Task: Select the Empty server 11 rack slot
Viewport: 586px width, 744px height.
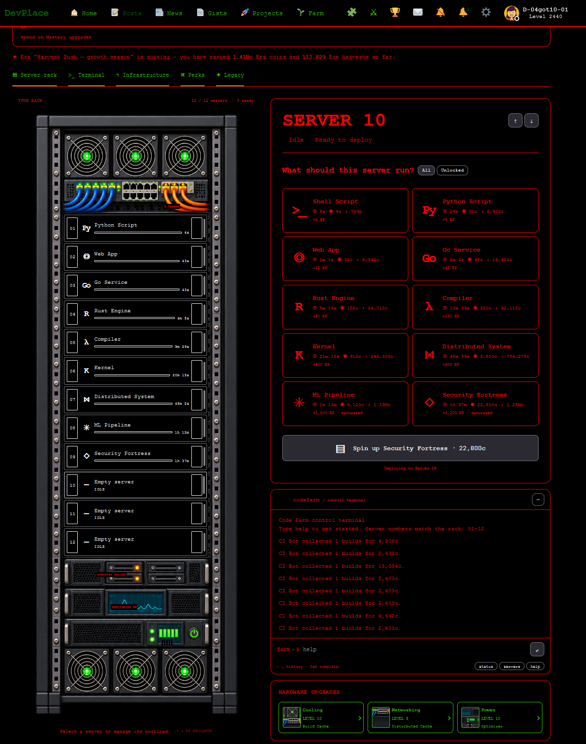Action: (135, 514)
